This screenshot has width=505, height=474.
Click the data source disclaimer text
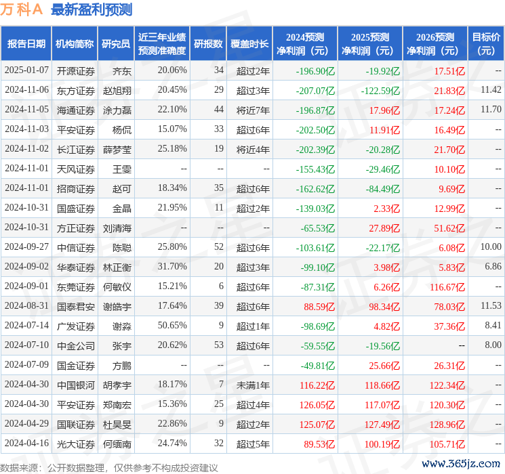[x=109, y=467]
